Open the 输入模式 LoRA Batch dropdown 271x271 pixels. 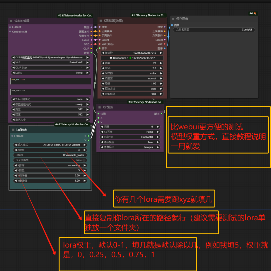point(50,145)
